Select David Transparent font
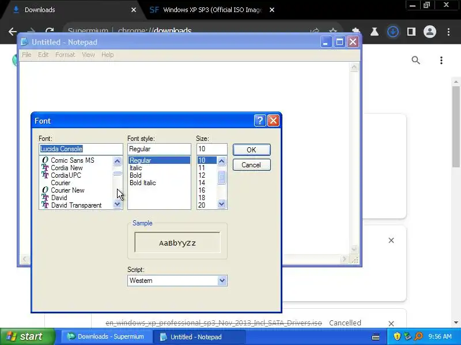Image resolution: width=461 pixels, height=345 pixels. click(x=76, y=205)
